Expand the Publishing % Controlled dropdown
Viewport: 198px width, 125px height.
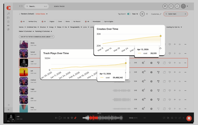(x=44, y=31)
